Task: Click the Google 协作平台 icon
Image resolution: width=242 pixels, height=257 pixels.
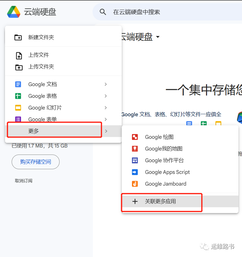Action: point(135,160)
